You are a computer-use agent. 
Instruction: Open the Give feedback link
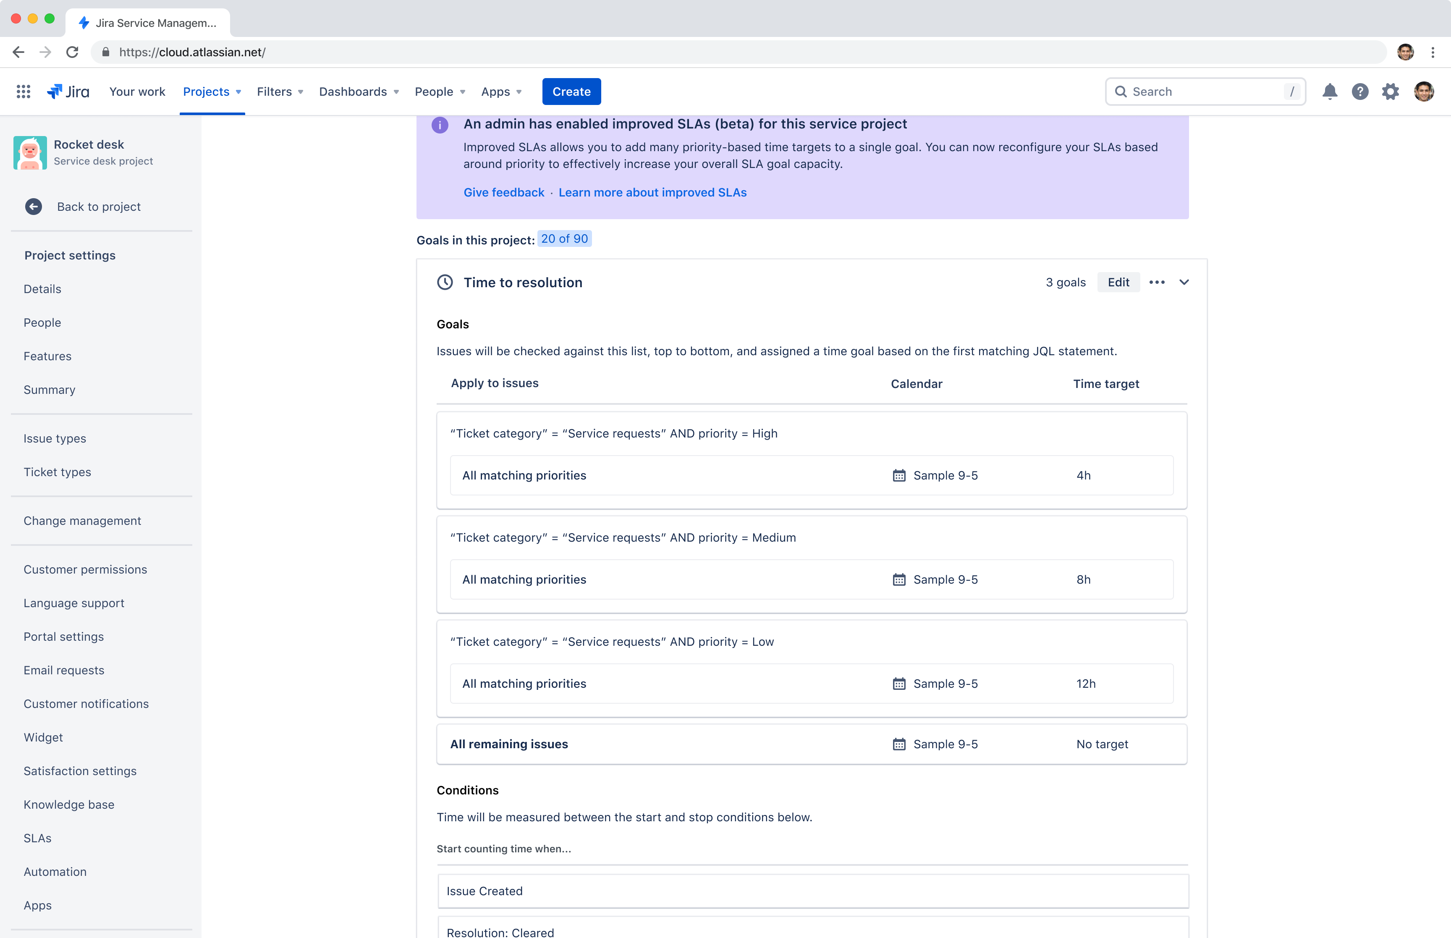point(503,192)
